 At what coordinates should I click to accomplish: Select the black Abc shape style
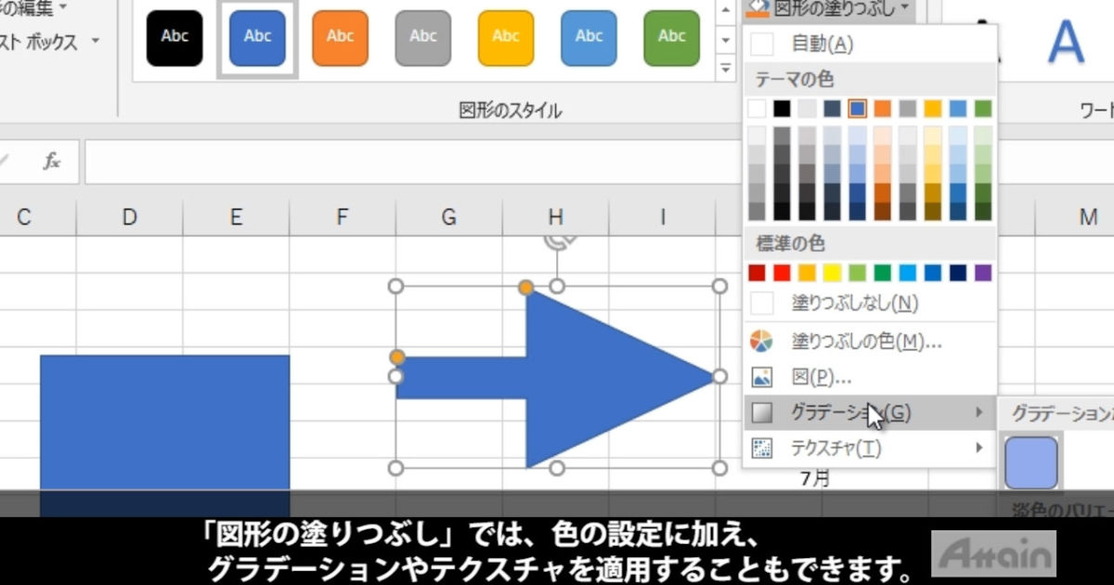point(175,37)
